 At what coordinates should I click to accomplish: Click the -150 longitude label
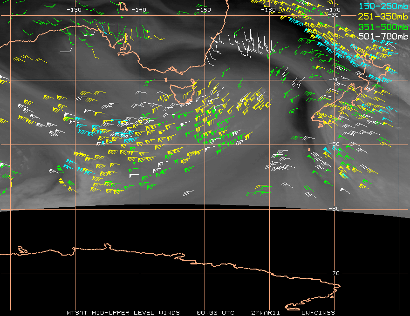(204, 10)
